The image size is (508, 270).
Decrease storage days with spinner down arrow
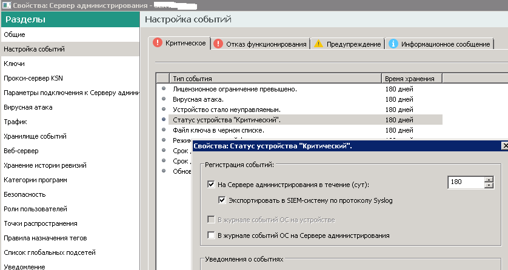(488, 186)
